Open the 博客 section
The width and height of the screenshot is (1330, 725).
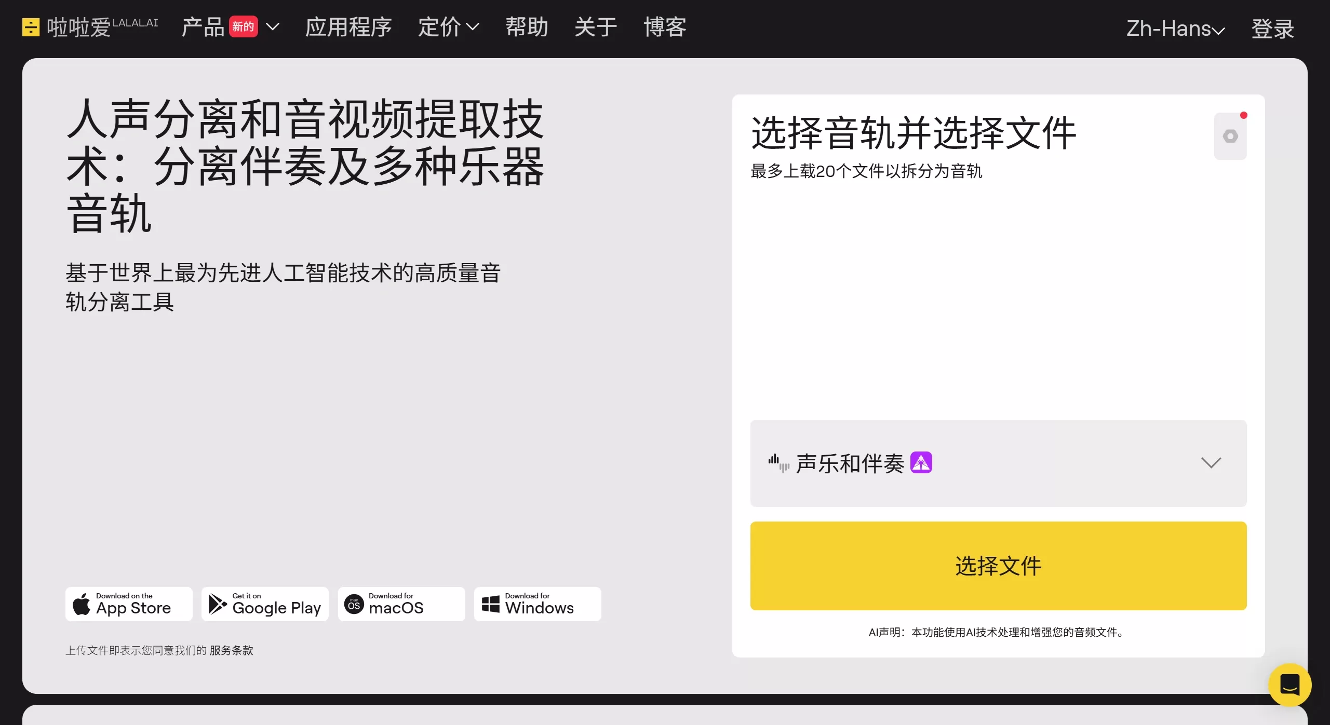664,26
